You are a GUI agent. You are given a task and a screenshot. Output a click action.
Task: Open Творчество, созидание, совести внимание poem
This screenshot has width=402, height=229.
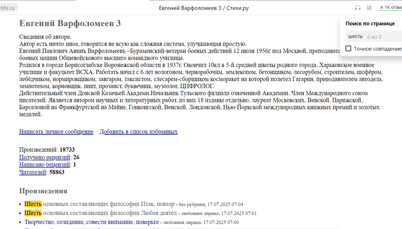coord(91,222)
